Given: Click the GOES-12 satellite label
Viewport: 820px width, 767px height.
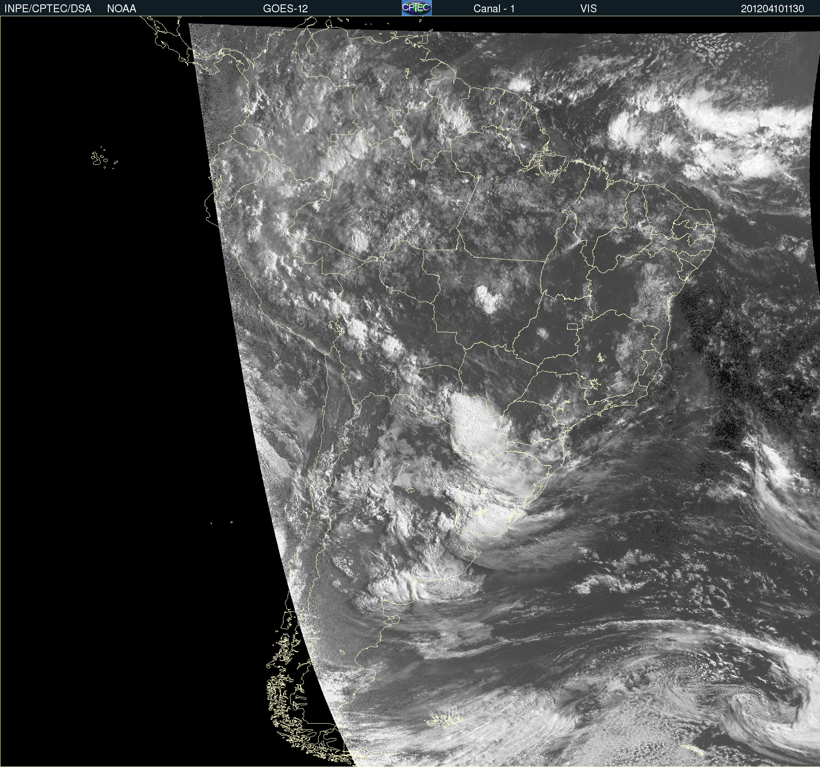Looking at the screenshot, I should [285, 9].
